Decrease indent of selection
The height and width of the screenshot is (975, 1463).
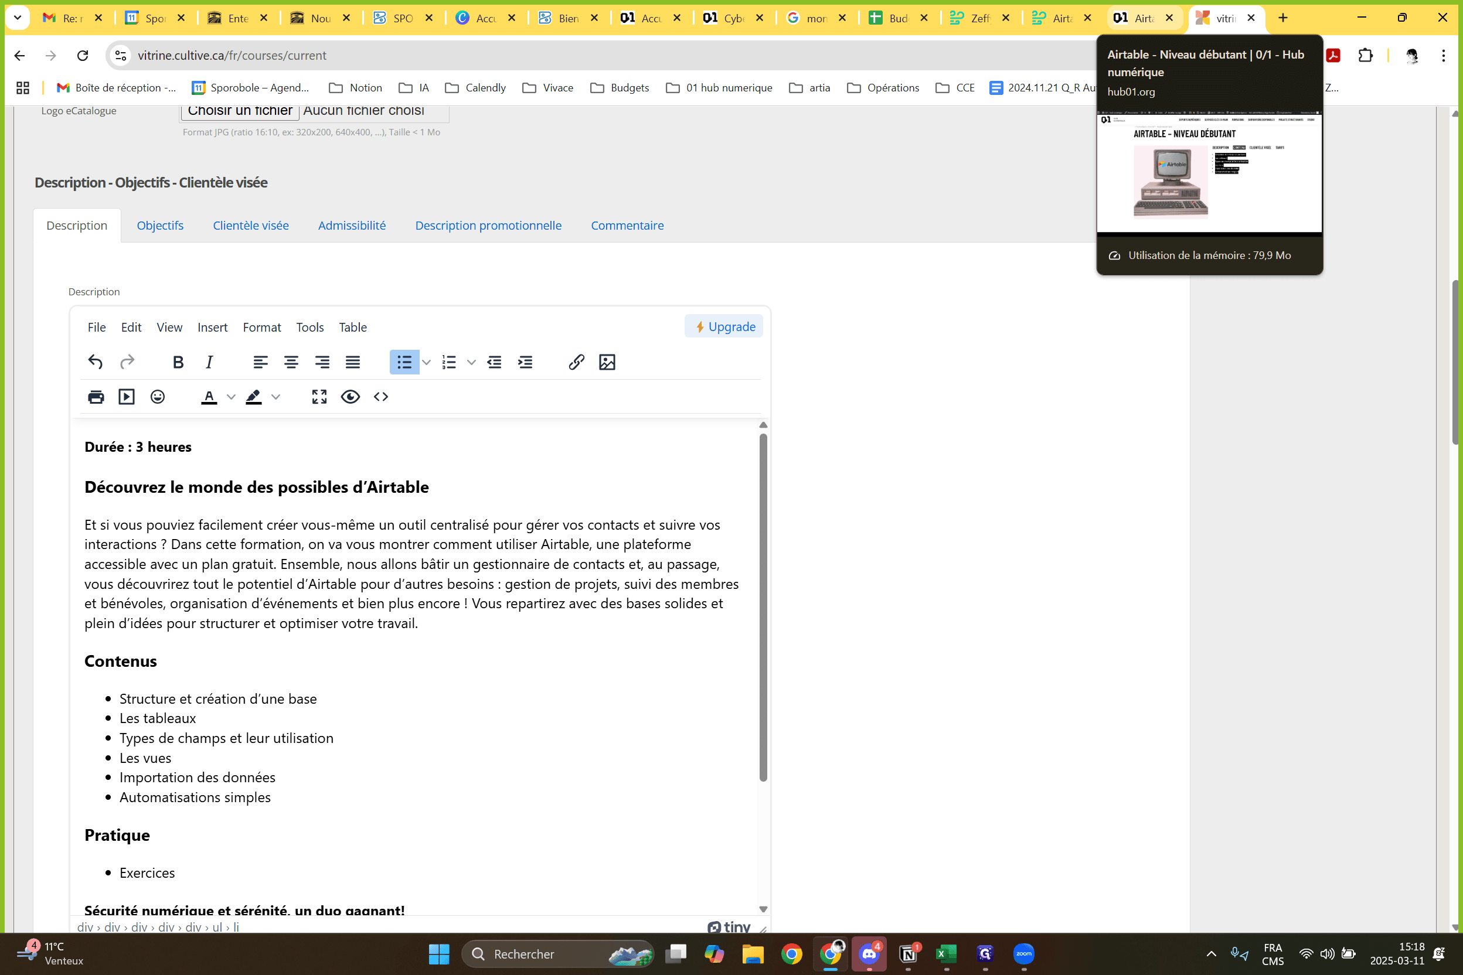pos(495,362)
